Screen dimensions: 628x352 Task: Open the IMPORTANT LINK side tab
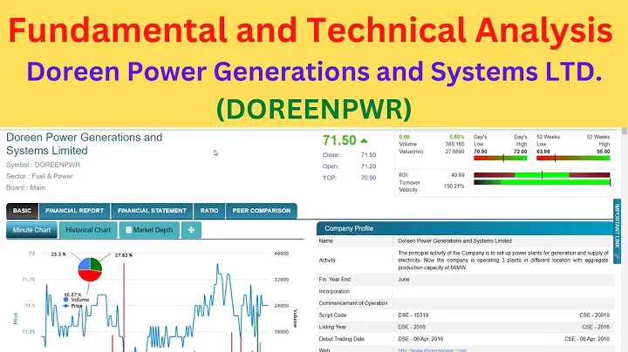click(618, 231)
